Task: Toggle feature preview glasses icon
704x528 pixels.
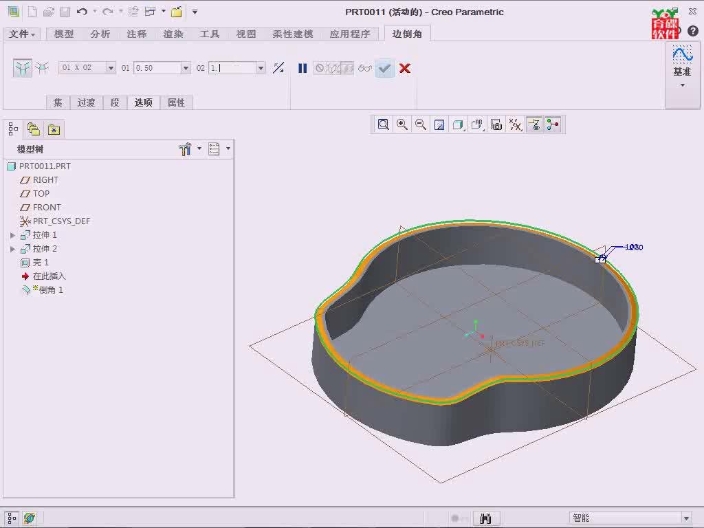Action: click(x=365, y=68)
